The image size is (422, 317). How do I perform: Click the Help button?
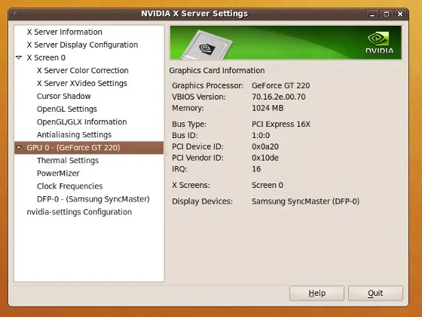(316, 293)
